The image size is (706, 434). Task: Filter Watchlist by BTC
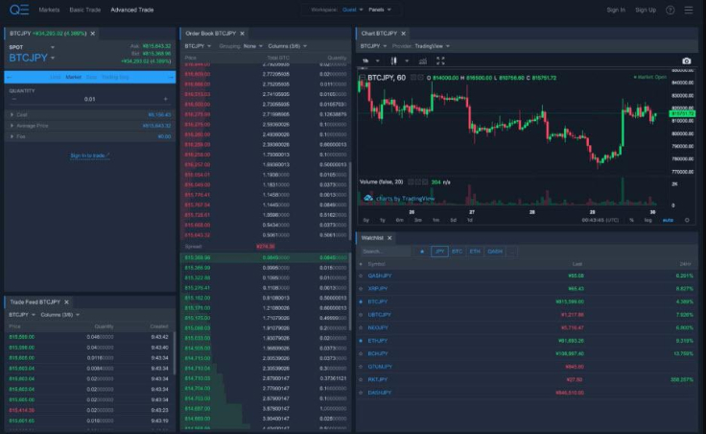[457, 252]
